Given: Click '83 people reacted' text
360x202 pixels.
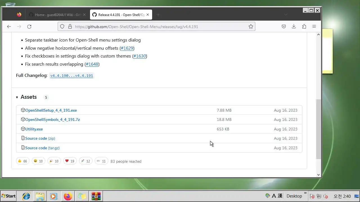Looking at the screenshot, I should (x=126, y=161).
